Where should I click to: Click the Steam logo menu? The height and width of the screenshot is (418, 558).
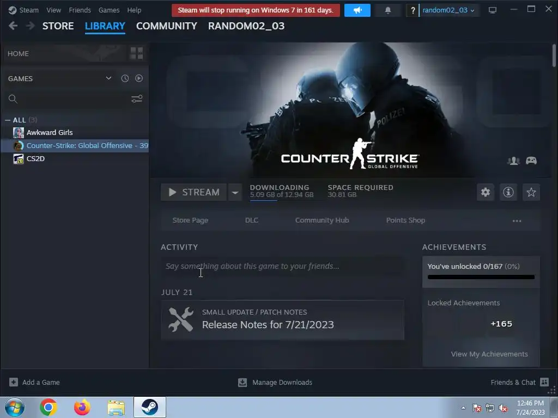[23, 10]
